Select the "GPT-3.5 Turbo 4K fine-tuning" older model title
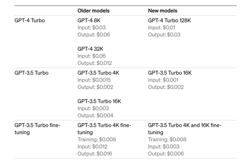Viewport: 246px width, 164px height. pyautogui.click(x=104, y=129)
